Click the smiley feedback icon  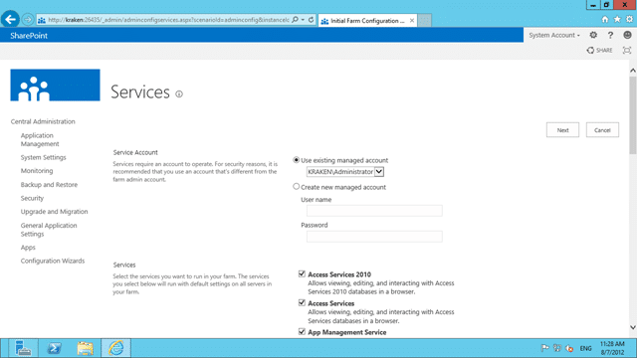tap(627, 35)
